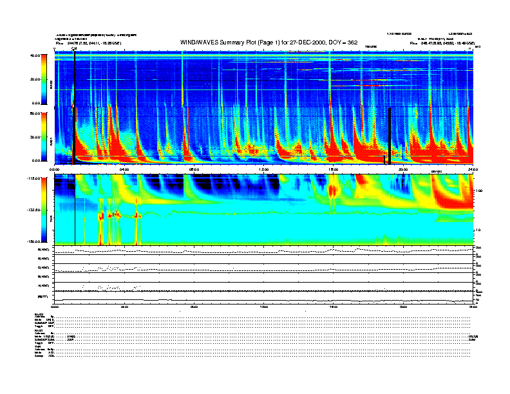Click the wide black data gap bar near 19:00

pos(390,136)
